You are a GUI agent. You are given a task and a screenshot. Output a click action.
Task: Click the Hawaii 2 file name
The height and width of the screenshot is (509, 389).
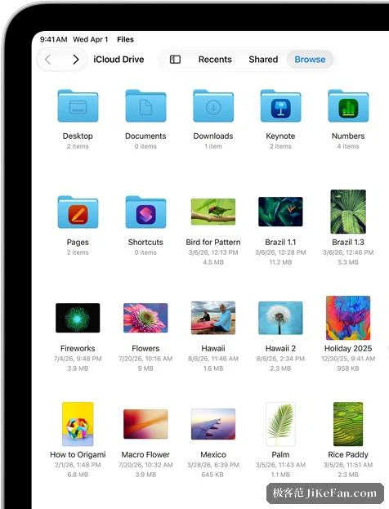(280, 348)
